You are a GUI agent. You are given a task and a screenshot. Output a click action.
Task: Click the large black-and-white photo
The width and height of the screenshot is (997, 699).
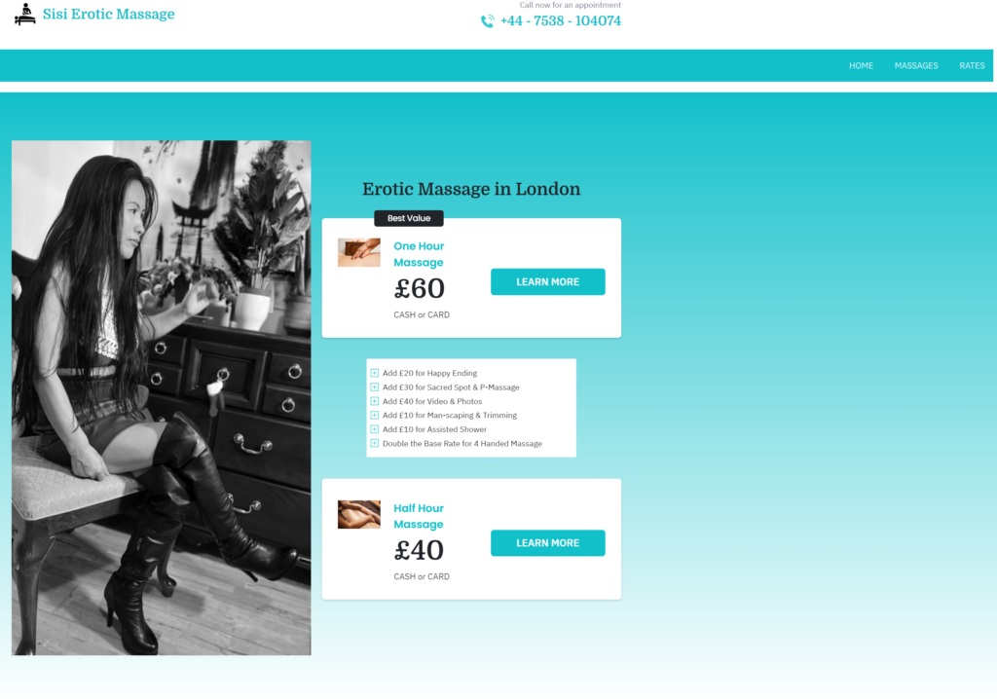(162, 397)
